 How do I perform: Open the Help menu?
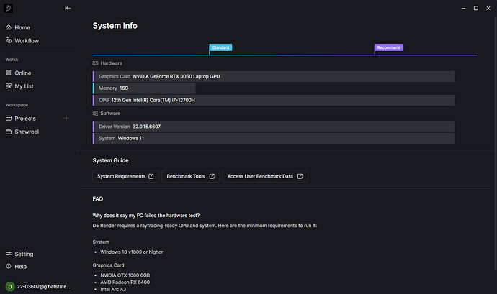click(x=21, y=267)
